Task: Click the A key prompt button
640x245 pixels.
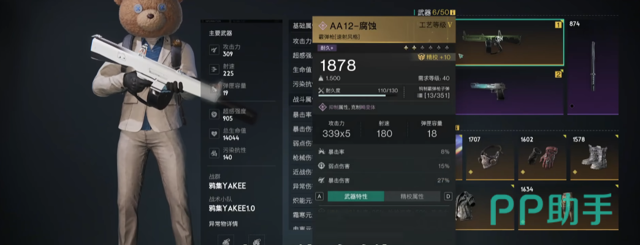Action: pos(319,197)
